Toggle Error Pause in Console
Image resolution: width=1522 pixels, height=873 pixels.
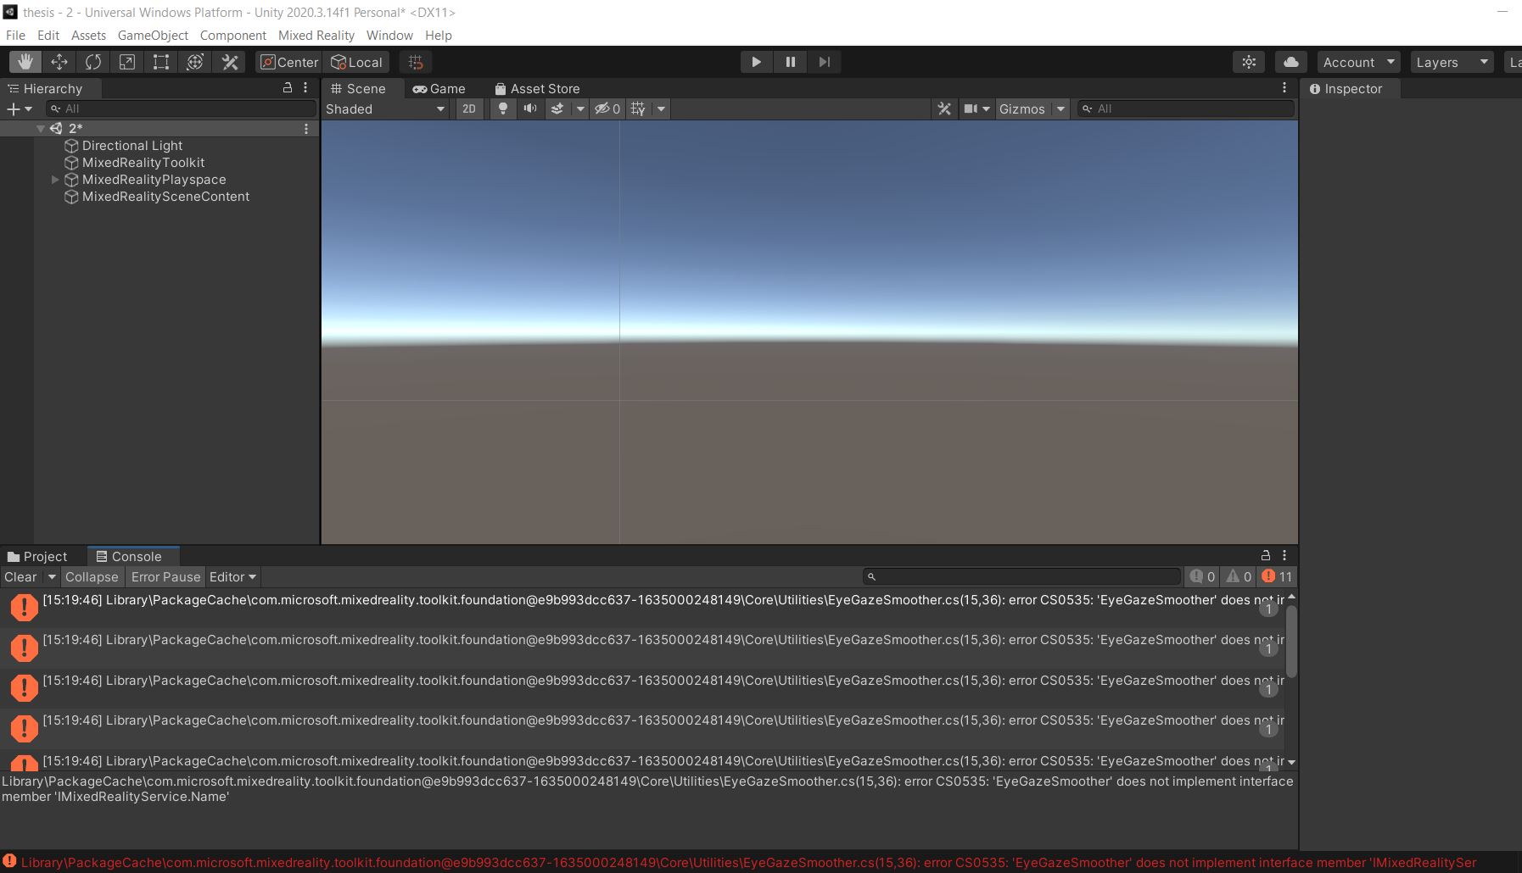pos(165,577)
